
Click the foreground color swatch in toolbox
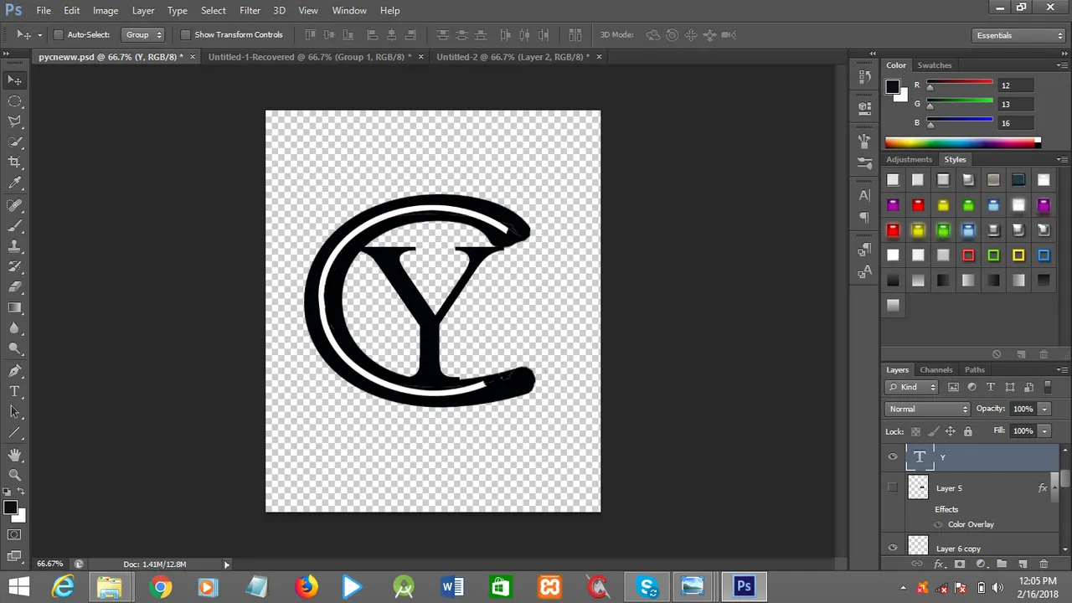click(10, 508)
